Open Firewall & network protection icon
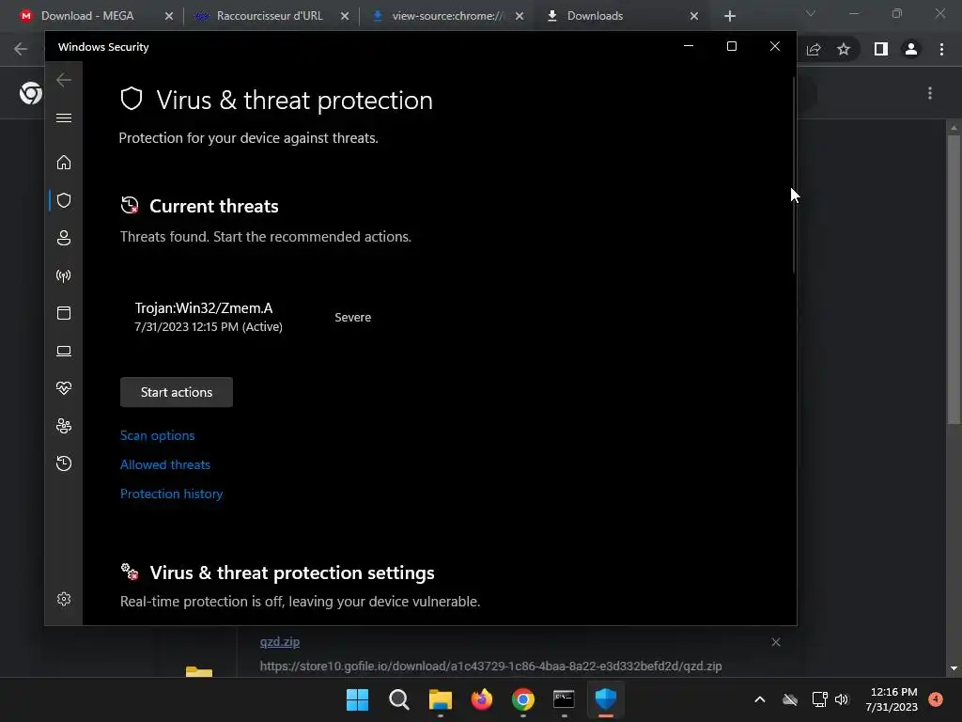This screenshot has width=962, height=722. [x=64, y=275]
